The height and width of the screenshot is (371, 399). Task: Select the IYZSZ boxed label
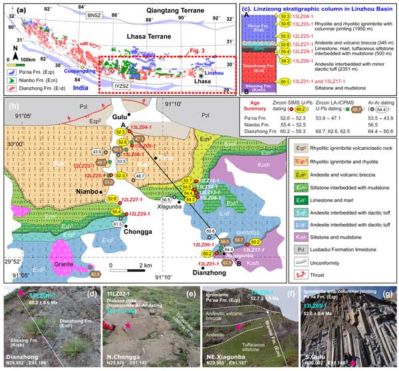(122, 86)
